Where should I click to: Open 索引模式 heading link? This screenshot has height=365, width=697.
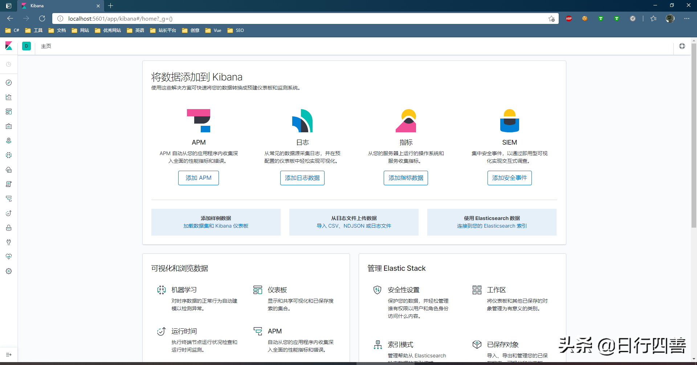(400, 345)
